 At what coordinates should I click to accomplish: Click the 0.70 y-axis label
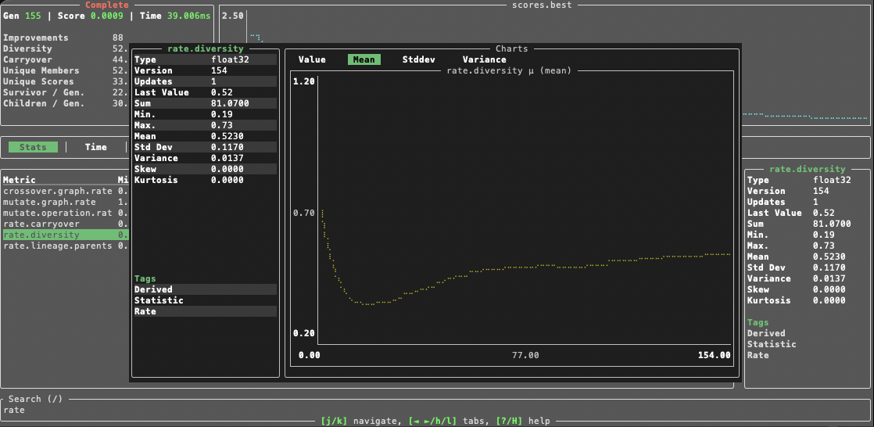(304, 213)
